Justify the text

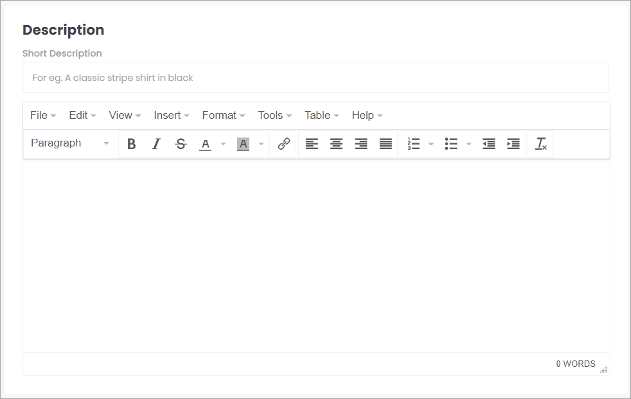[x=386, y=144]
